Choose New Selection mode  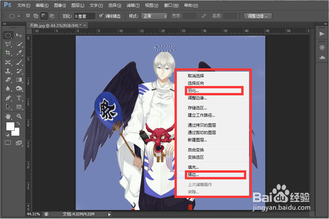tap(28, 16)
